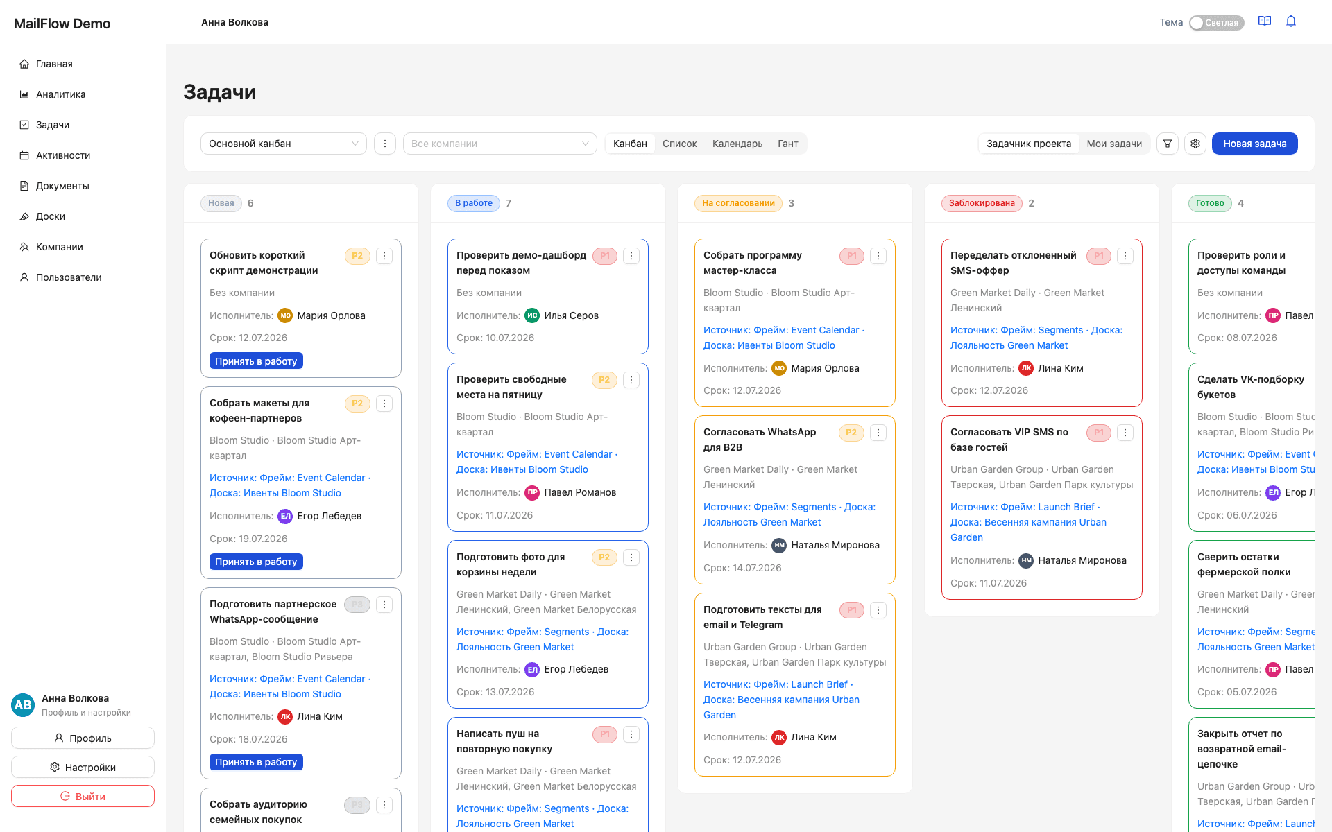
Task: Click the Новая задача button
Action: [1255, 144]
